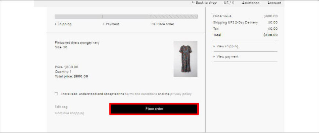
Task: Click the hatched Place order progress segment
Action: pos(174,16)
